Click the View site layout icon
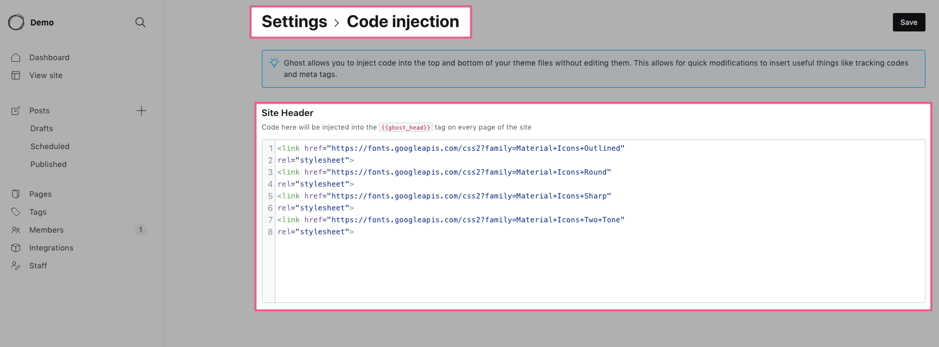Viewport: 939px width, 347px height. click(x=16, y=75)
